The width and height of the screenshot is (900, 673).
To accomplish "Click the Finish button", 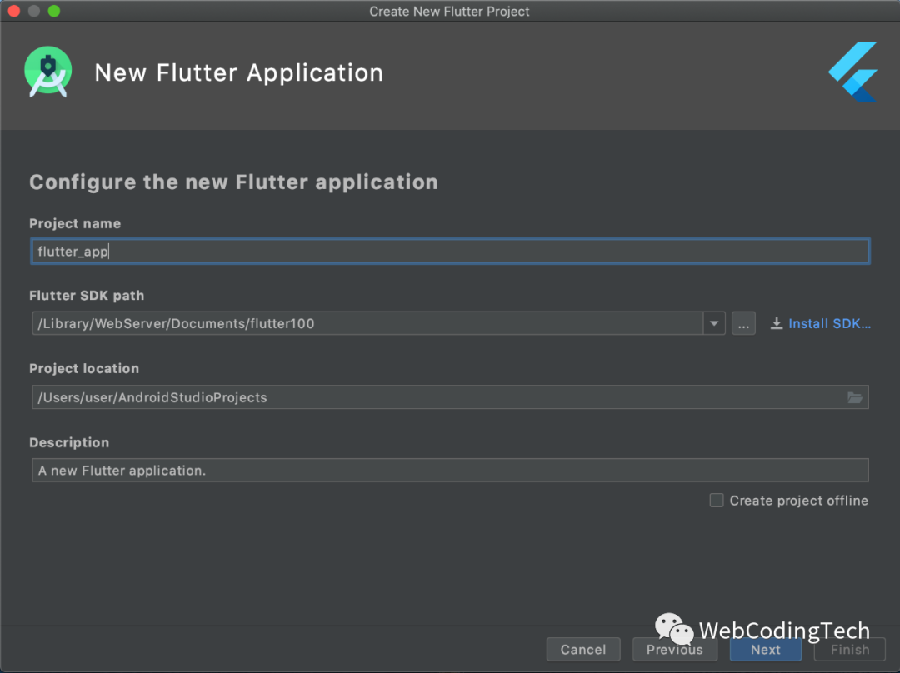I will [x=849, y=650].
